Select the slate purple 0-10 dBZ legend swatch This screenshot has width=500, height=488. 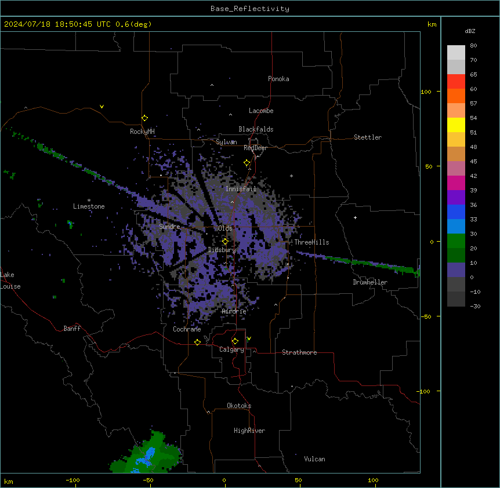[456, 270]
